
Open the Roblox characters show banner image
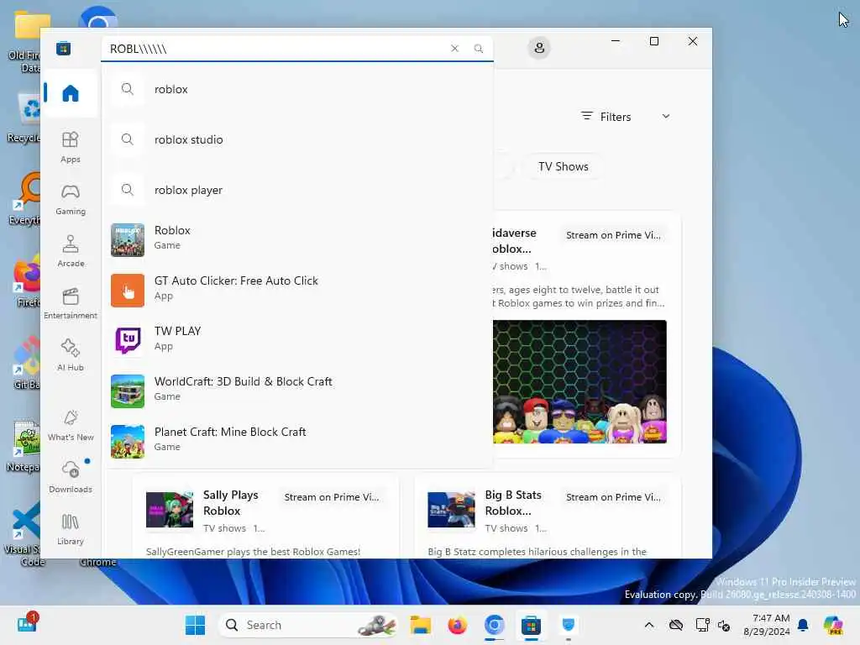click(x=579, y=382)
